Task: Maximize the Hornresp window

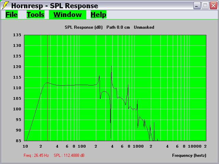Action: (205, 6)
